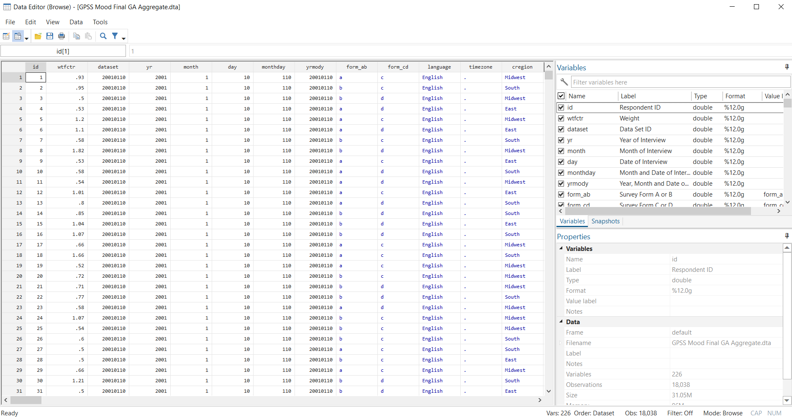Image resolution: width=792 pixels, height=417 pixels.
Task: Copy selection with the copy icon
Action: click(77, 36)
